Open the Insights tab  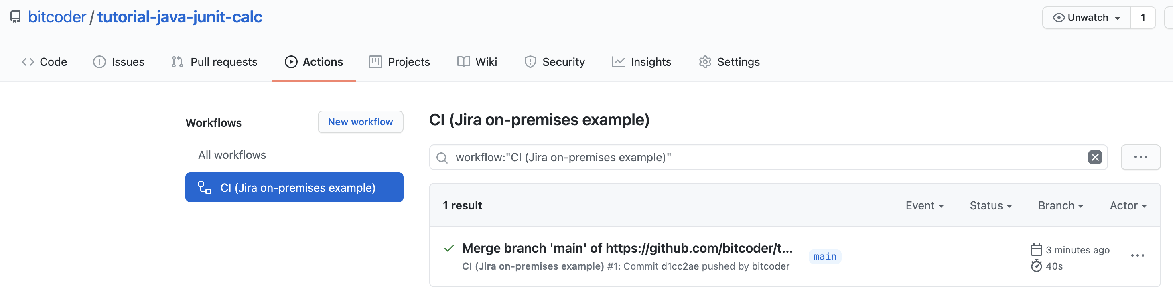click(641, 62)
